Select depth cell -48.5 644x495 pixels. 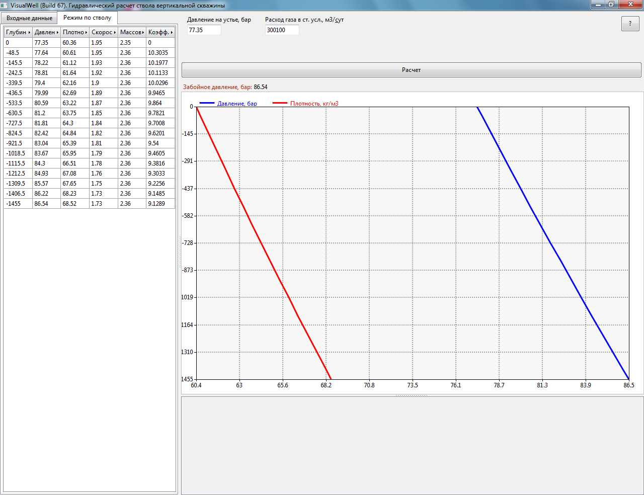pyautogui.click(x=18, y=53)
